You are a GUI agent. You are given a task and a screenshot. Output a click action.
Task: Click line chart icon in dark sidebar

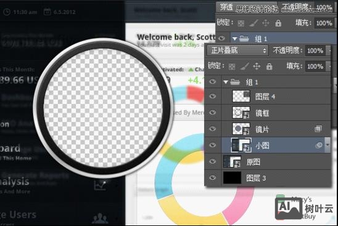pos(101,185)
